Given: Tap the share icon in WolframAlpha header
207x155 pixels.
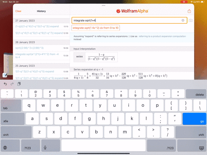Looking at the screenshot, I should (189, 11).
